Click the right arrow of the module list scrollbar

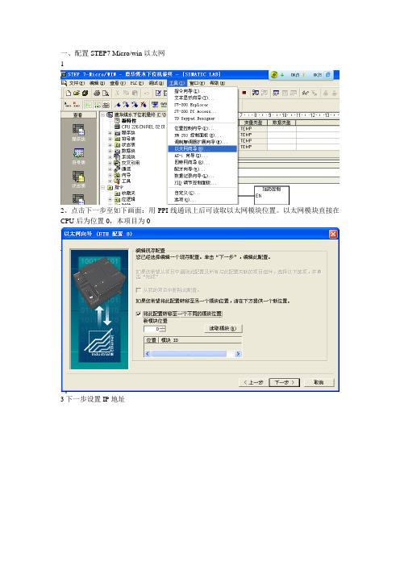coord(238,354)
